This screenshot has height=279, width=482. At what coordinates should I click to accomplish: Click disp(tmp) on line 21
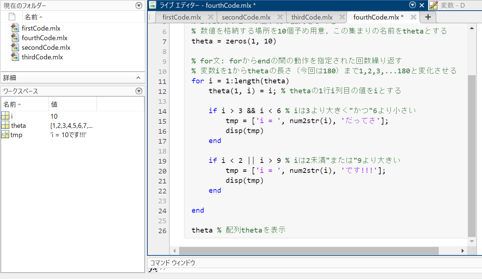pos(245,181)
